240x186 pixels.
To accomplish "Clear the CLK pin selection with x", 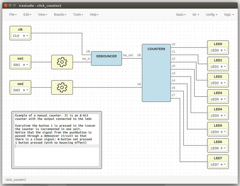I will click(24, 36).
